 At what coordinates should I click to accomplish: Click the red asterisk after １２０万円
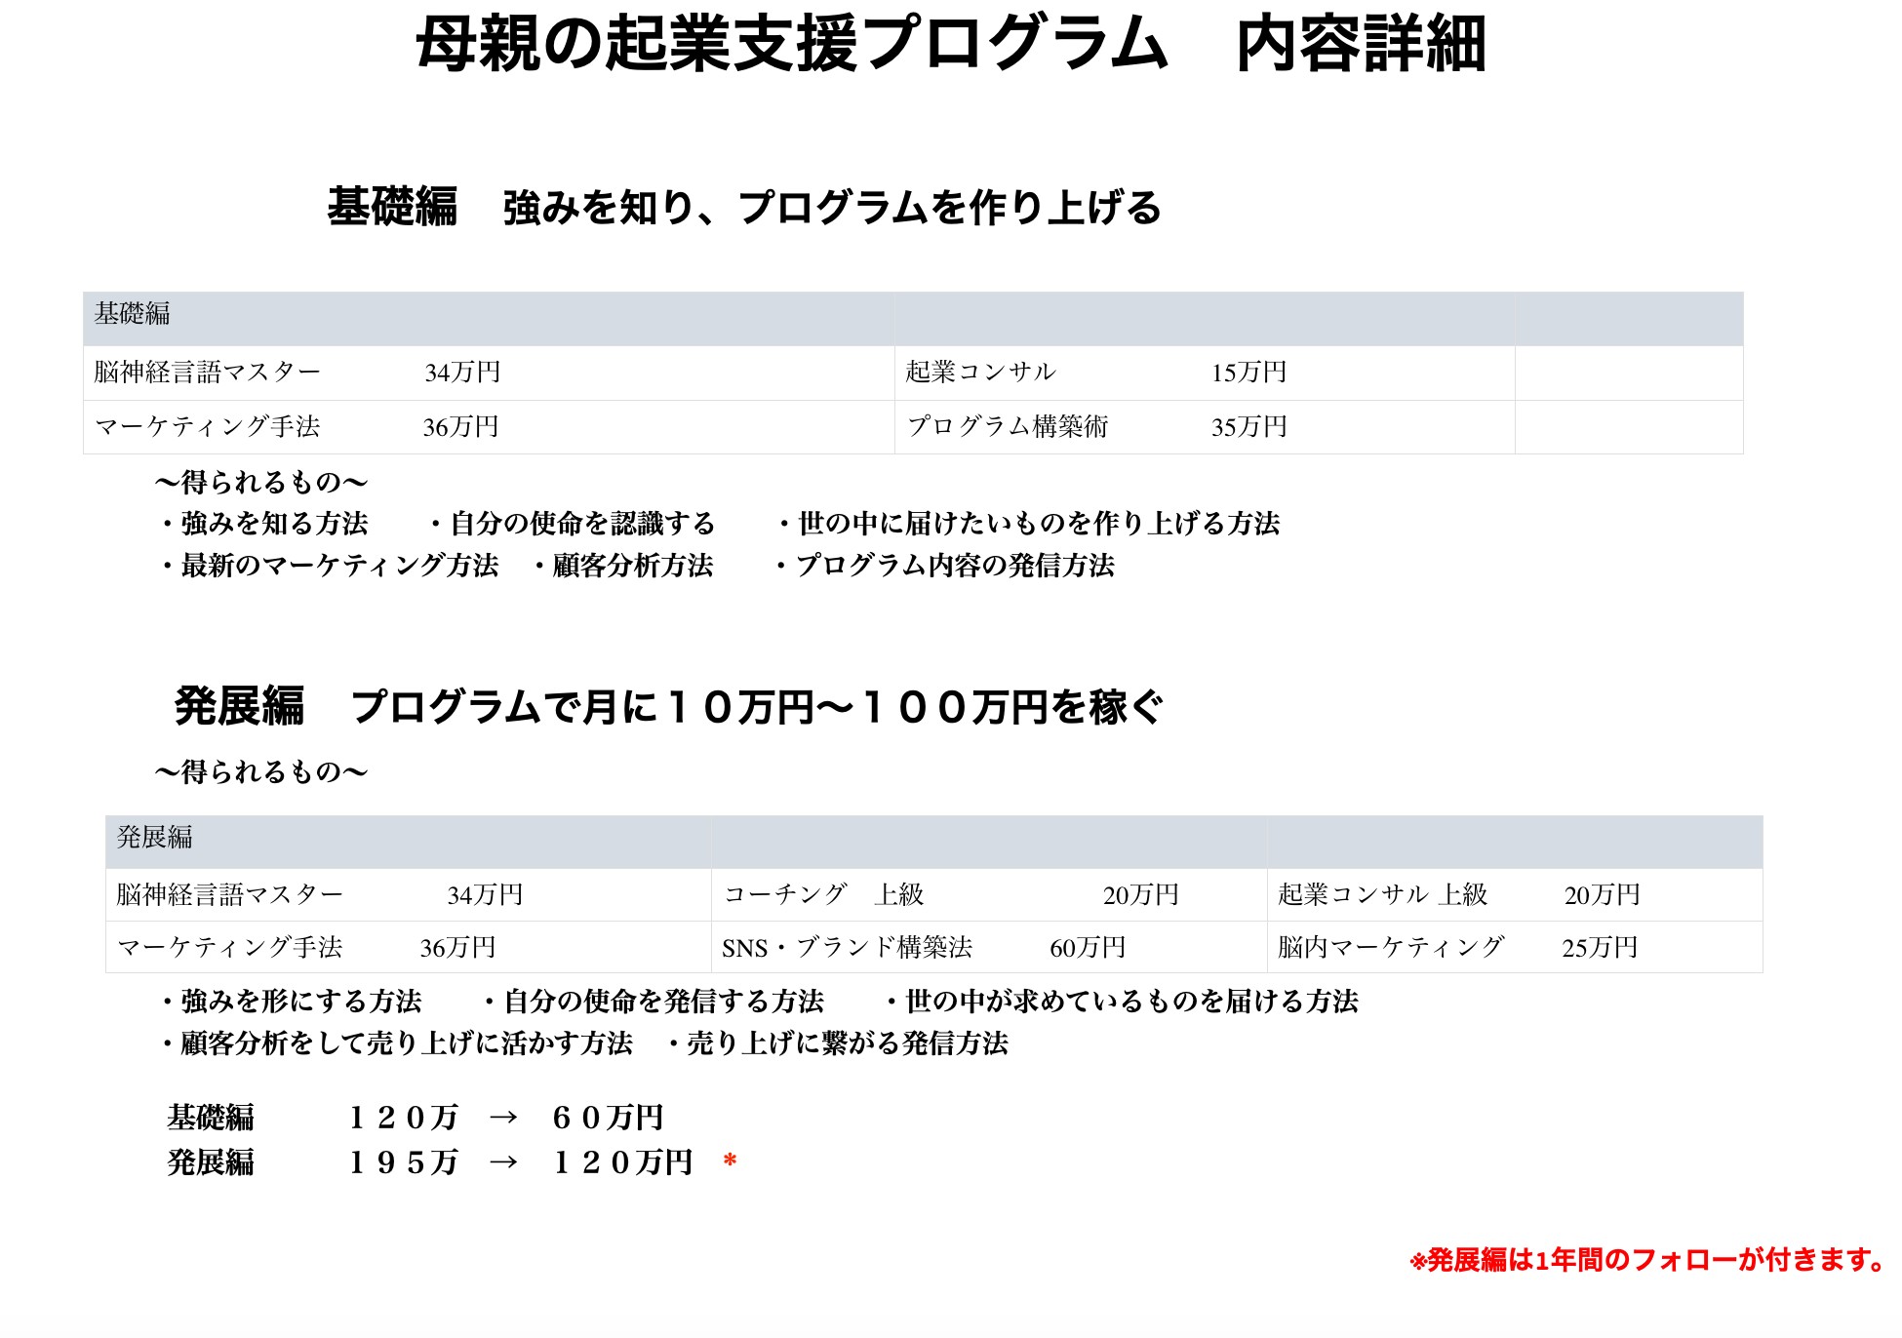(x=730, y=1161)
